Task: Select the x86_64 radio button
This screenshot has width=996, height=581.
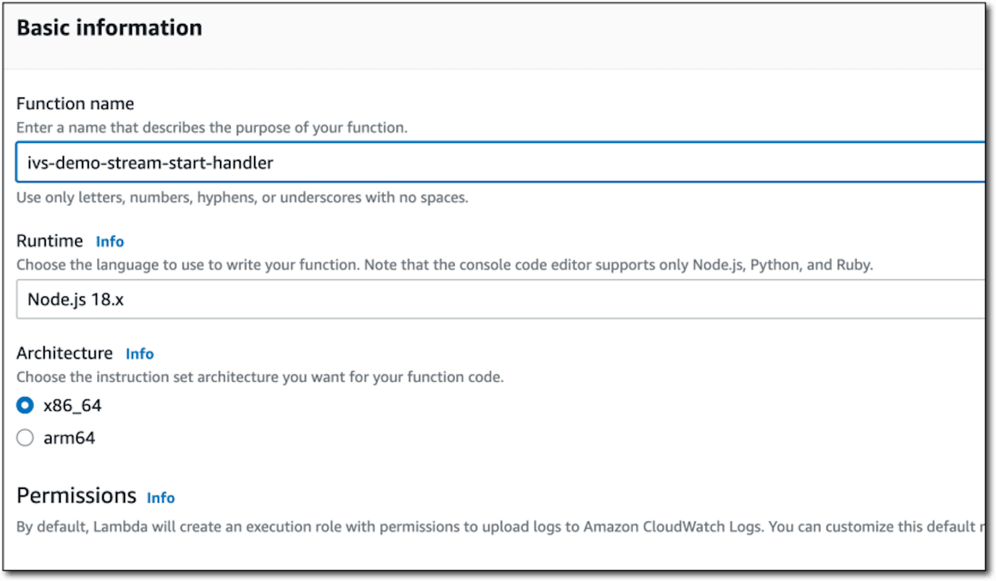Action: click(x=25, y=405)
